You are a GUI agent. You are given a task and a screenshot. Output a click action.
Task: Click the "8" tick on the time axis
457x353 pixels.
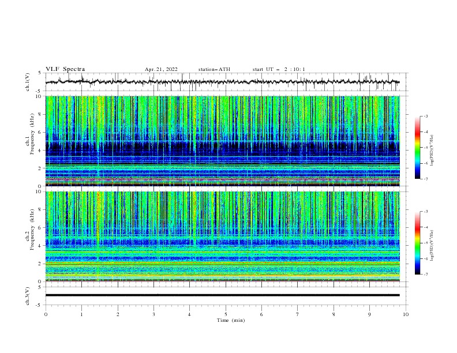(x=334, y=314)
